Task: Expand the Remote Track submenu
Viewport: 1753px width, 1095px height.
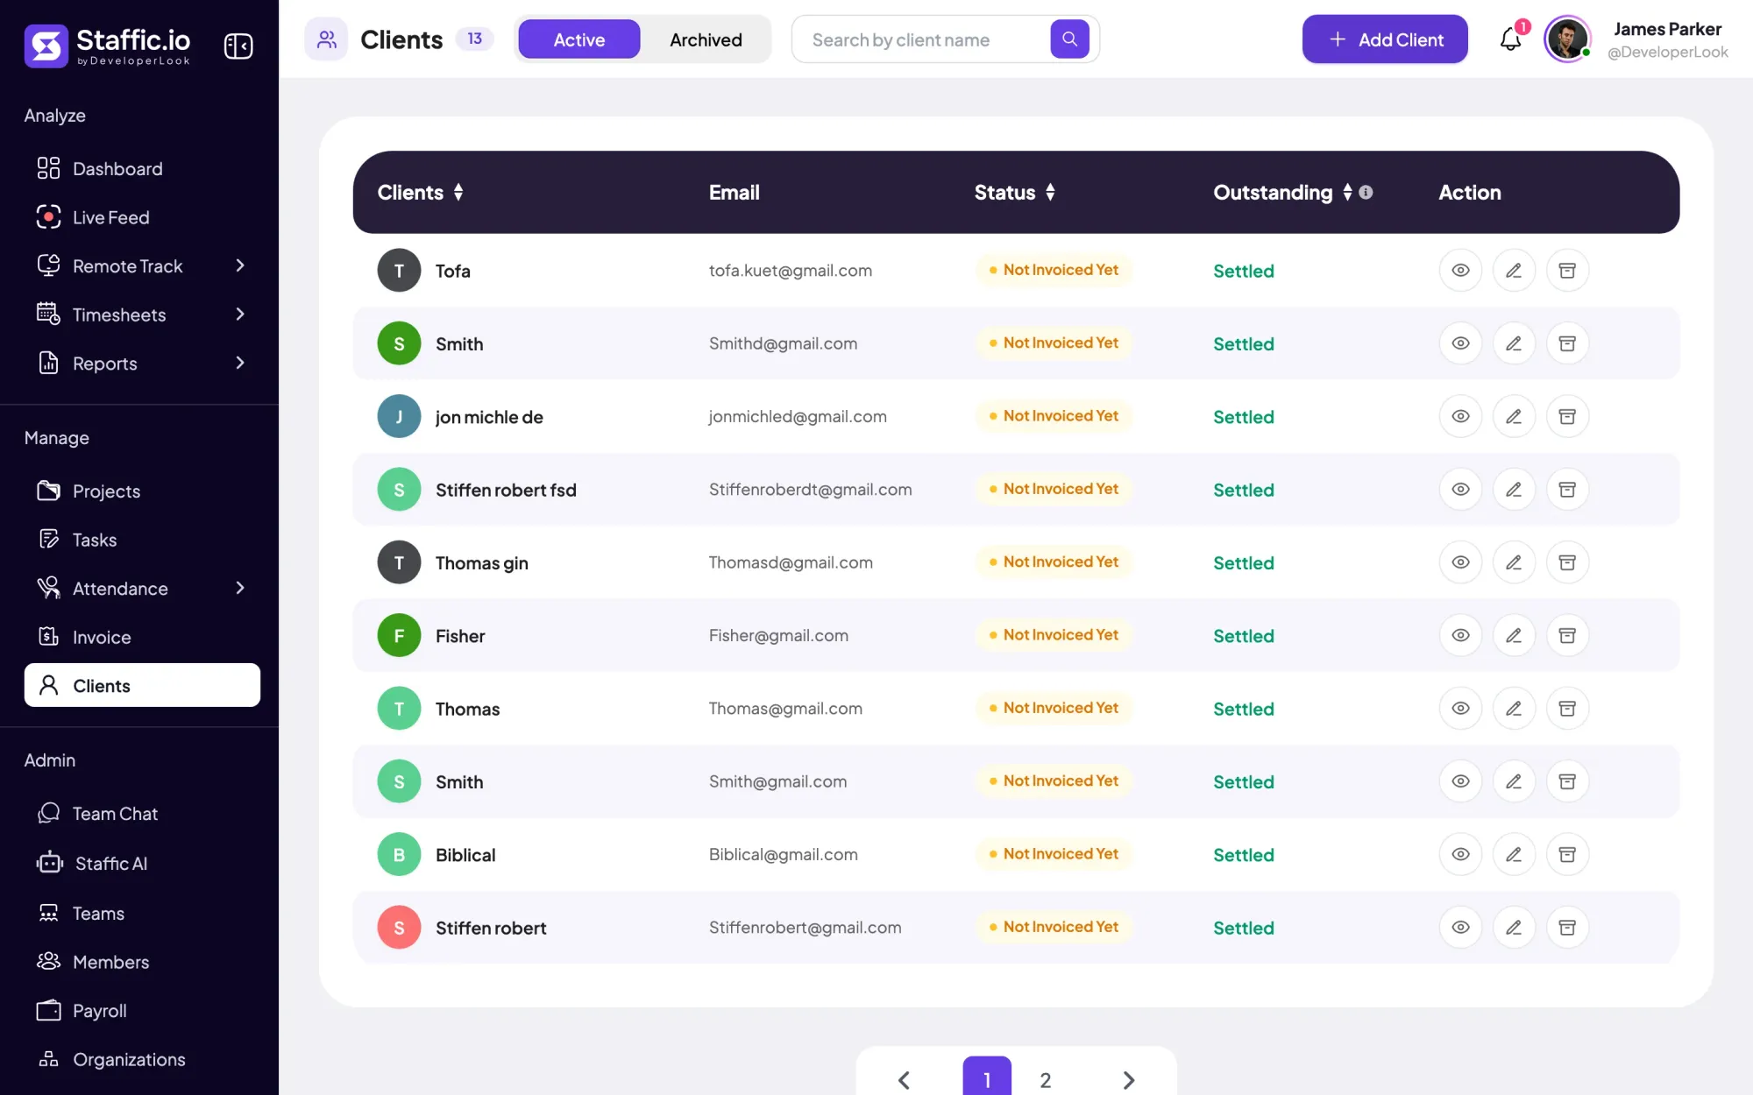Action: tap(240, 265)
